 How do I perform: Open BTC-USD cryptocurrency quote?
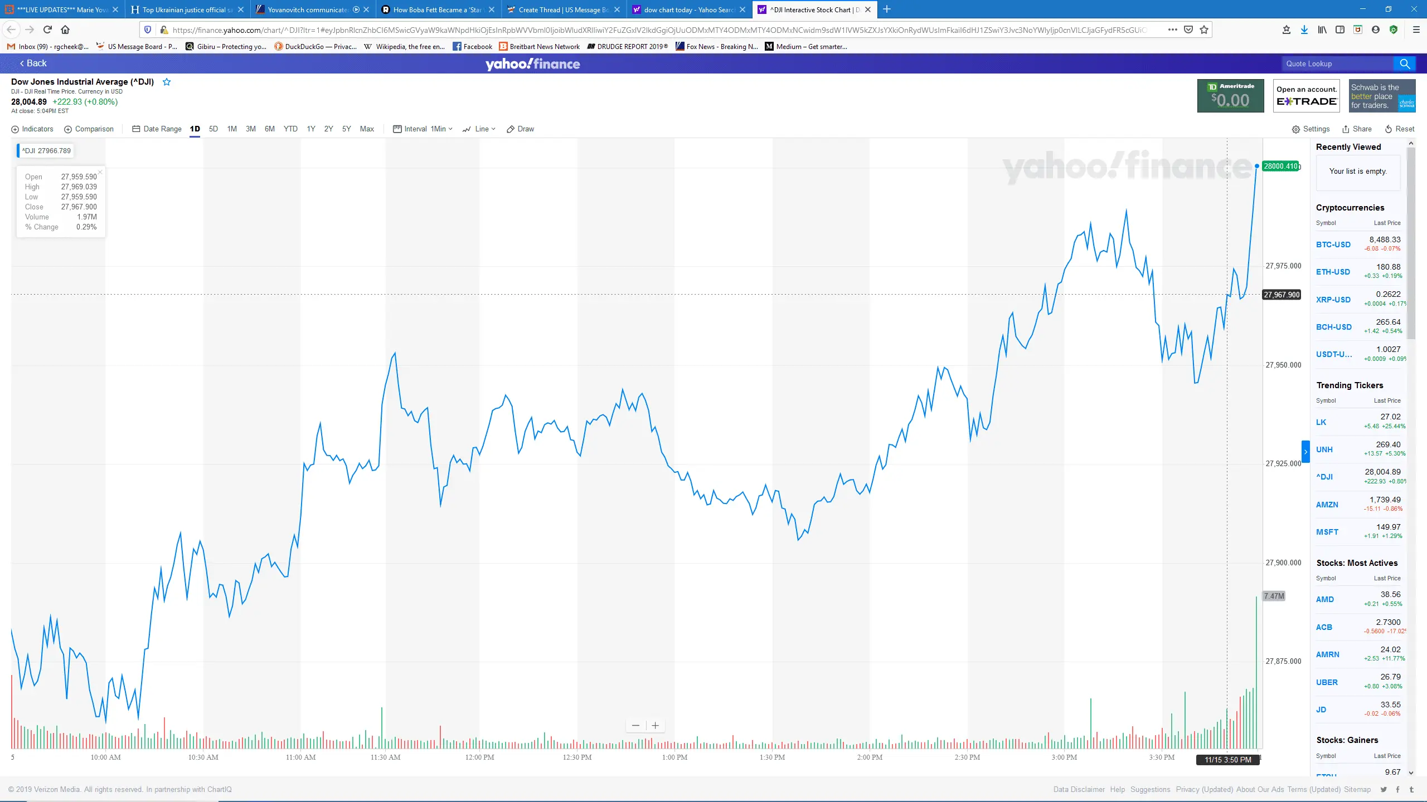(x=1333, y=244)
